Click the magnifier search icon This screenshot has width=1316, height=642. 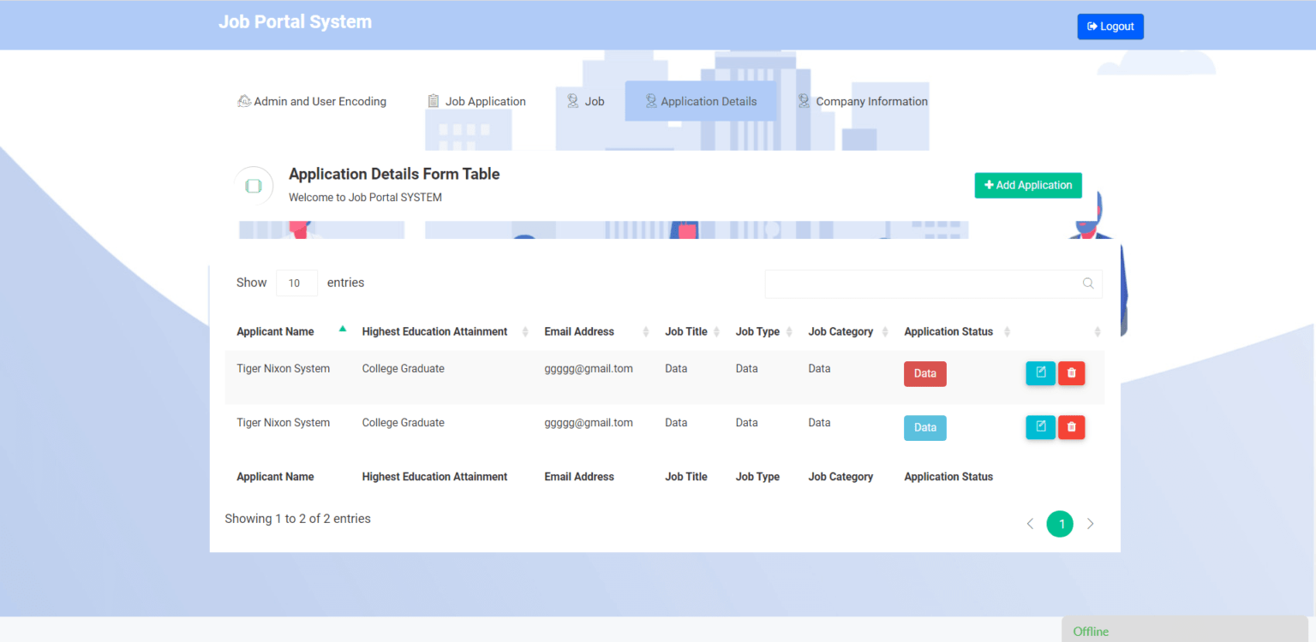click(x=1088, y=283)
